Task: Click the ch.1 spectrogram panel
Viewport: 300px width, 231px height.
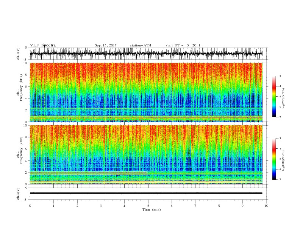Action: (x=146, y=92)
